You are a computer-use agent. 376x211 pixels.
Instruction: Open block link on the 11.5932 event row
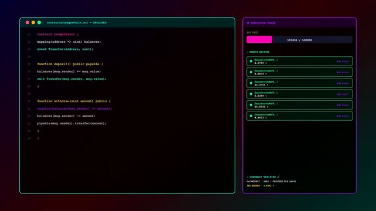(343, 105)
